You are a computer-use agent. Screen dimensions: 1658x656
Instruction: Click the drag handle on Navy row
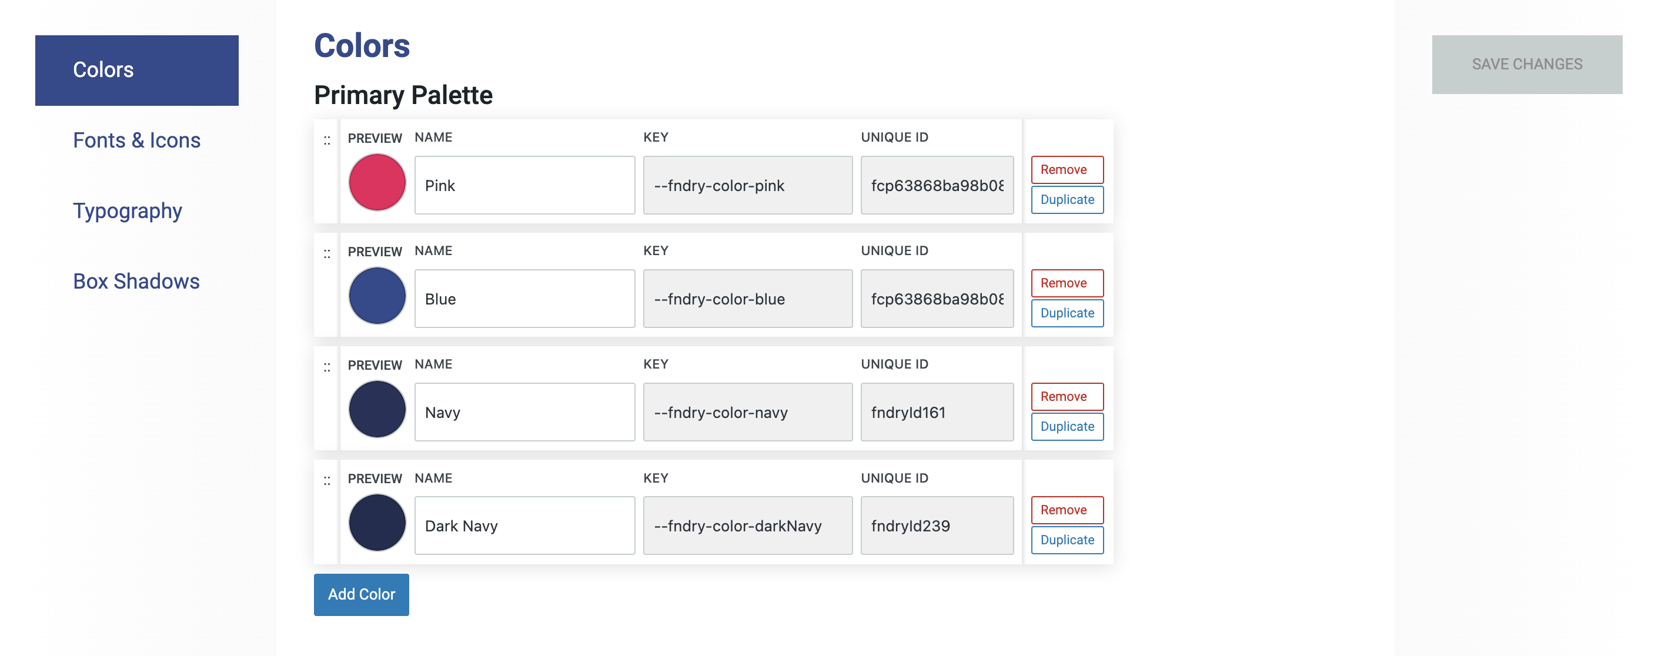(x=327, y=367)
